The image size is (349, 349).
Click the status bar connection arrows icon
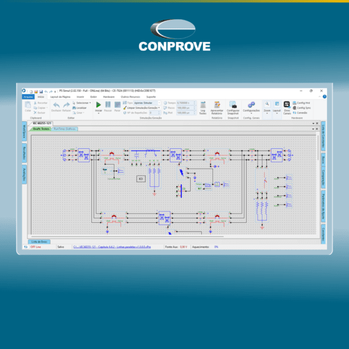coord(26,247)
